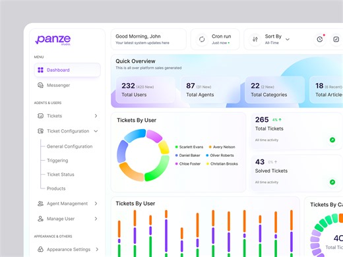Click green arrow on Total Tickets card
Screen dimensions: 343x257
click(x=332, y=140)
